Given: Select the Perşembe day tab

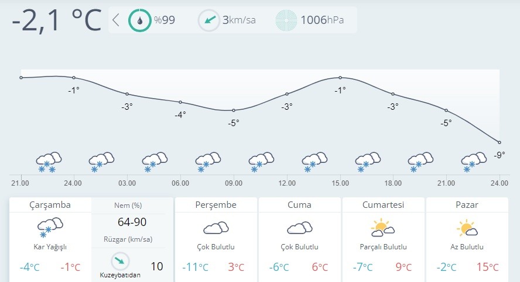Looking at the screenshot, I should [x=216, y=205].
